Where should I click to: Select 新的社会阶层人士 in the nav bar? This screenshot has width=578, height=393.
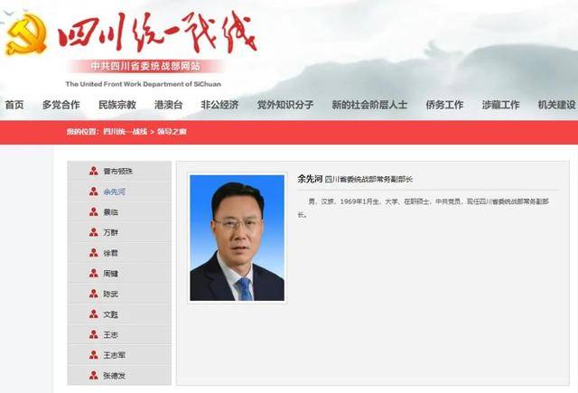pyautogui.click(x=369, y=105)
